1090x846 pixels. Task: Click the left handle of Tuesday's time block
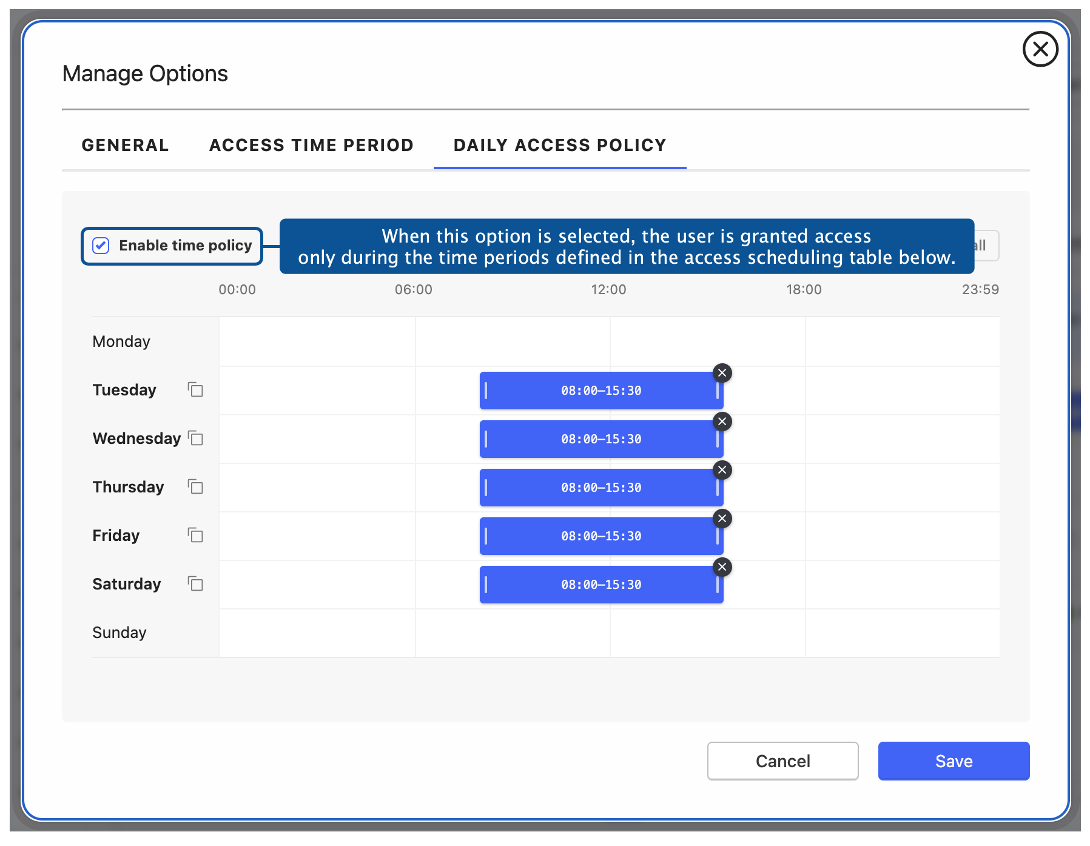coord(486,391)
